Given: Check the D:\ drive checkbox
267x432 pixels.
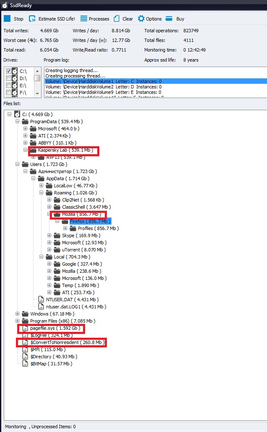Looking at the screenshot, I should click(x=8, y=78).
